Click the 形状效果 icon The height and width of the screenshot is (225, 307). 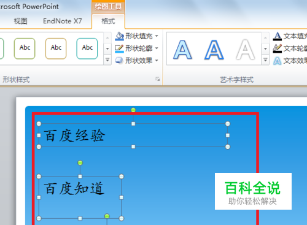(x=119, y=61)
